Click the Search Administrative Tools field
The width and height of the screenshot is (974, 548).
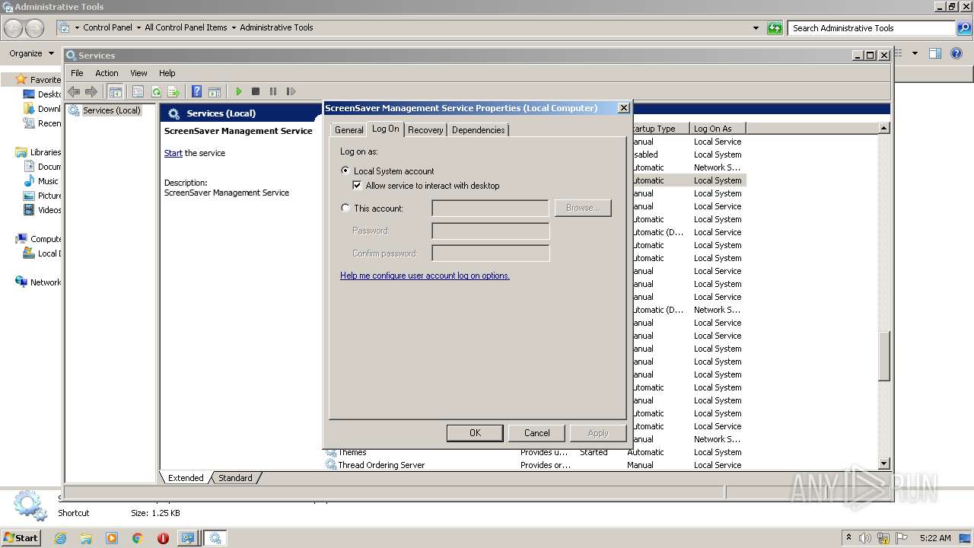[x=871, y=28]
